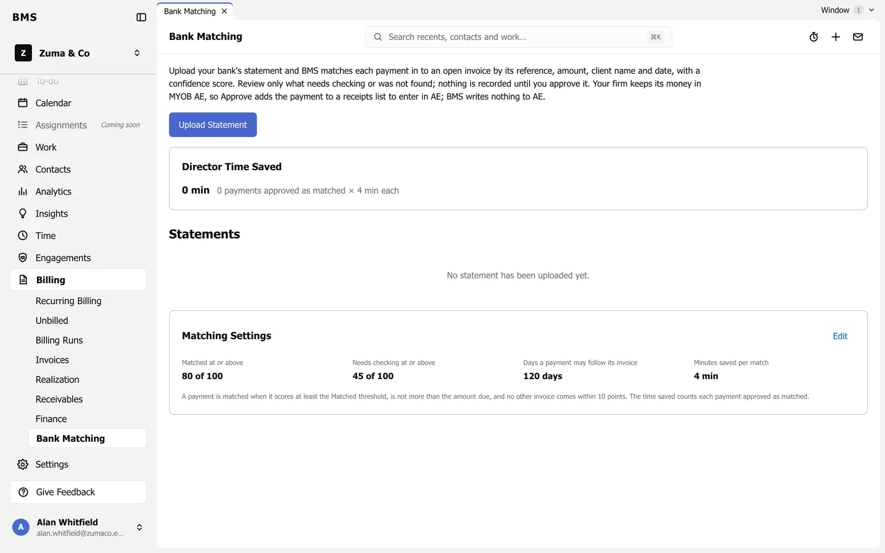Edit the Matching Settings

840,336
